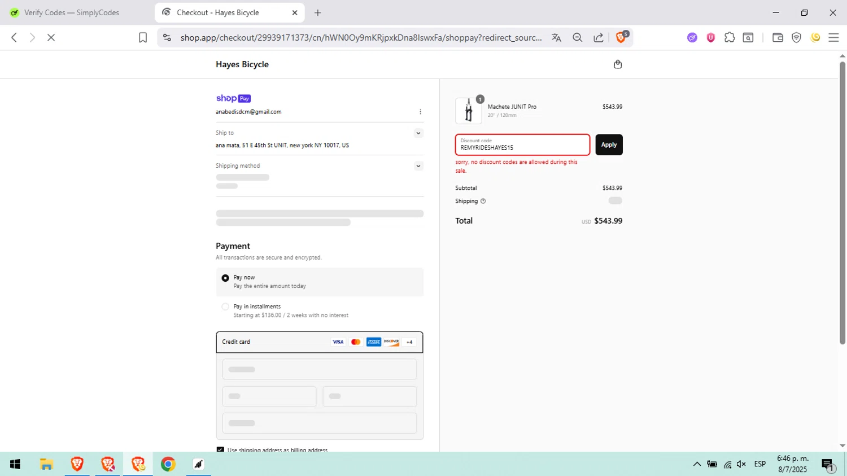
Task: Open the Shop Pay account options menu
Action: tap(420, 112)
